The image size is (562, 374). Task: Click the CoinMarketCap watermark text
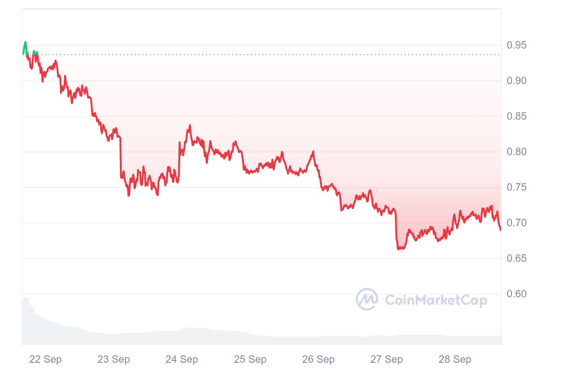pyautogui.click(x=436, y=300)
